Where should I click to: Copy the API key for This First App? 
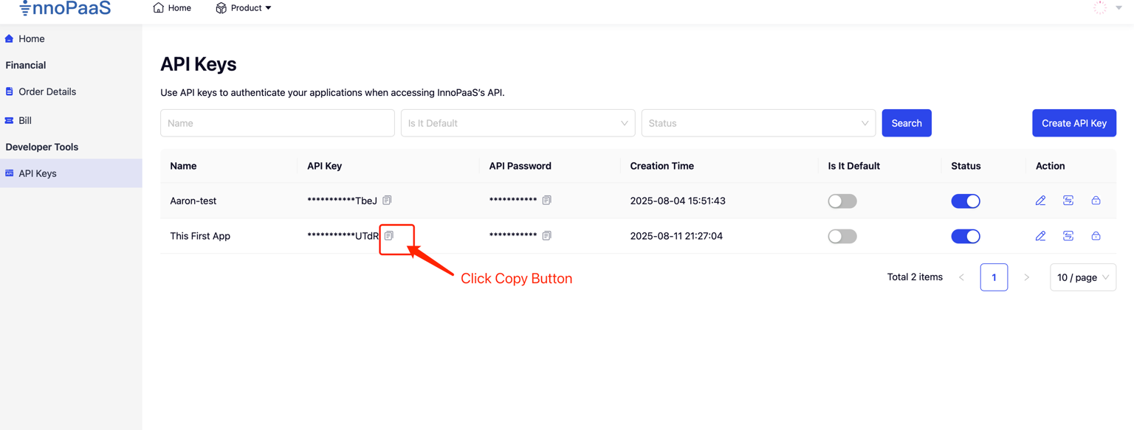389,236
